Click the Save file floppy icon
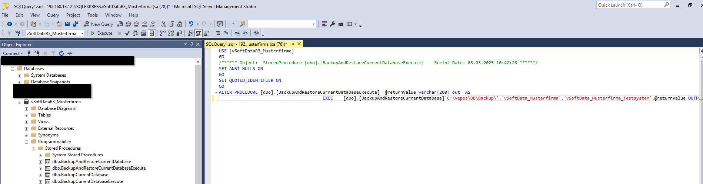The width and height of the screenshot is (703, 184). pyautogui.click(x=67, y=24)
